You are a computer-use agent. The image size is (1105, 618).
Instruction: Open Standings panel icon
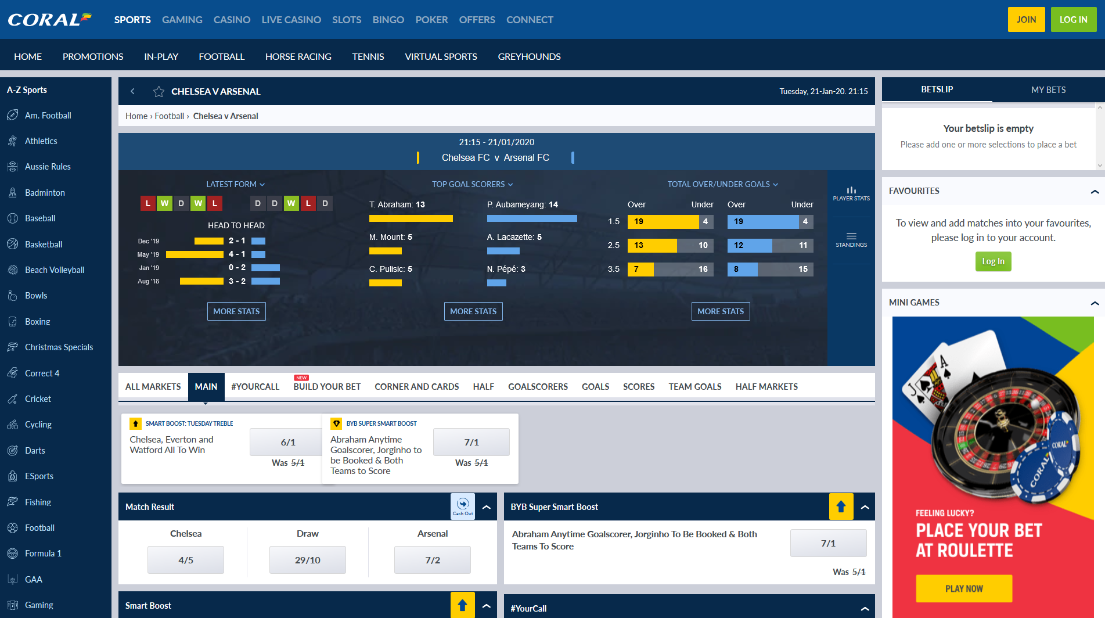coord(851,240)
